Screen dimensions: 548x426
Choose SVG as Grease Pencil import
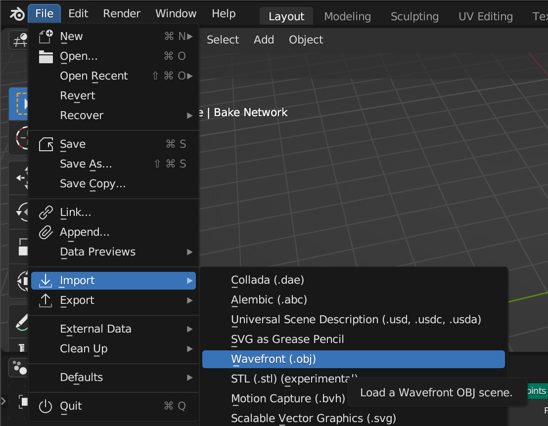[353, 340]
